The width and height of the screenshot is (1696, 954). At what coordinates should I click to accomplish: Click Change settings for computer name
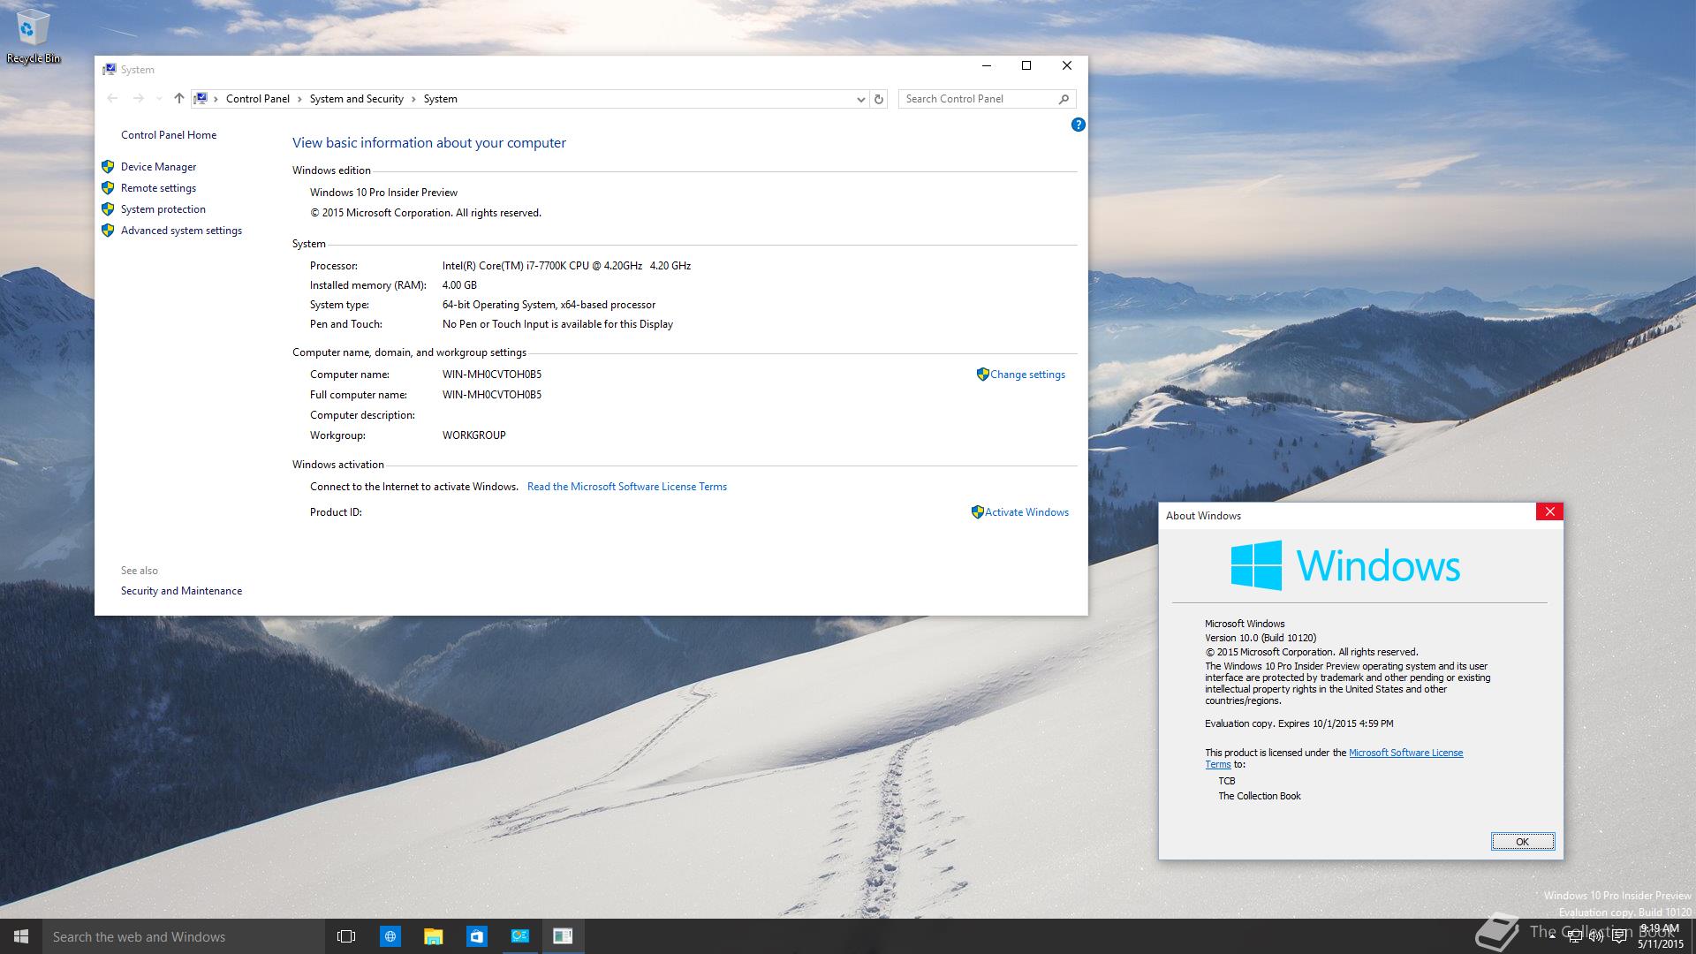pyautogui.click(x=1027, y=375)
